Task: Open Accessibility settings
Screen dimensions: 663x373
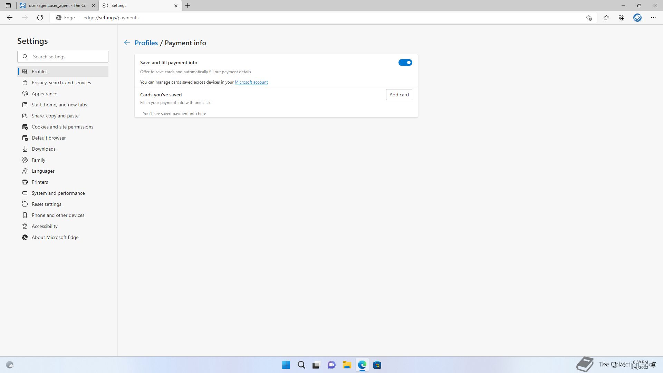Action: [63, 226]
